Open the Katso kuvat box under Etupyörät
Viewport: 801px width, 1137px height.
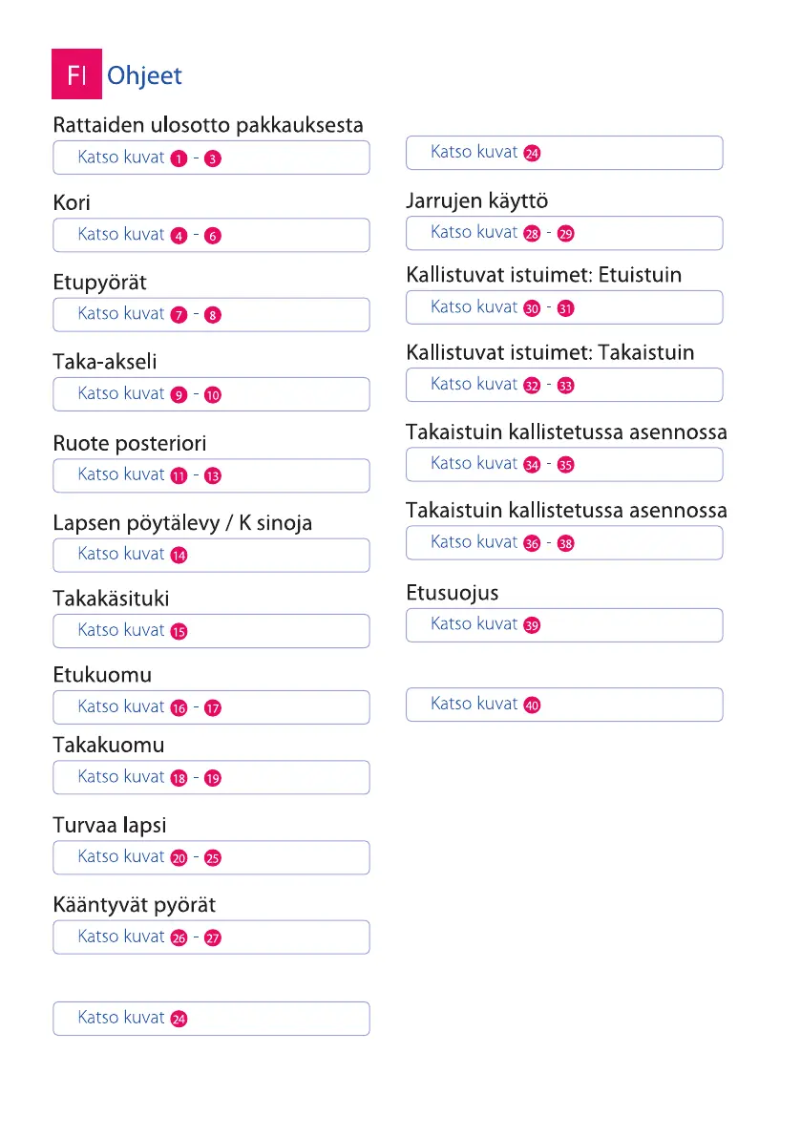[x=211, y=314]
